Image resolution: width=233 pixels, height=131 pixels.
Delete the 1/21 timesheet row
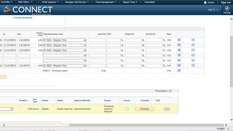193,45
